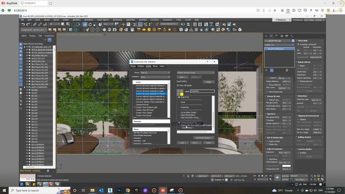Viewport: 345px width, 194px height.
Task: Activate the Select and Scale tool
Action: [95, 24]
